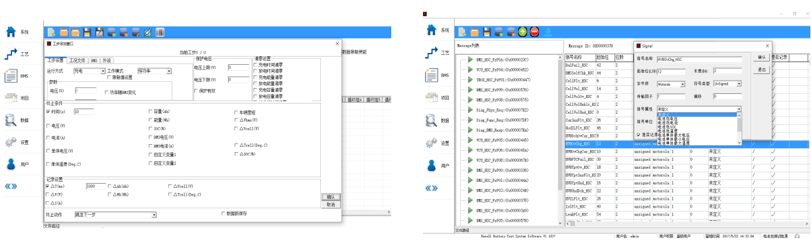The width and height of the screenshot is (811, 244).
Task: Click the pencil edit icon in toolbar
Action: [x=148, y=32]
